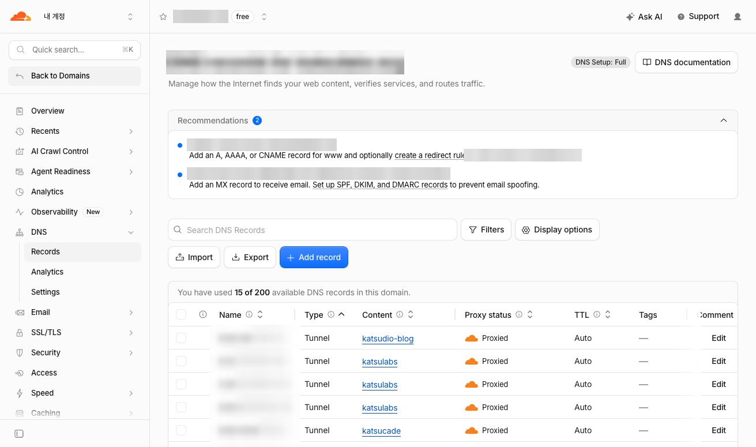Click the Type column info icon

coord(331,315)
